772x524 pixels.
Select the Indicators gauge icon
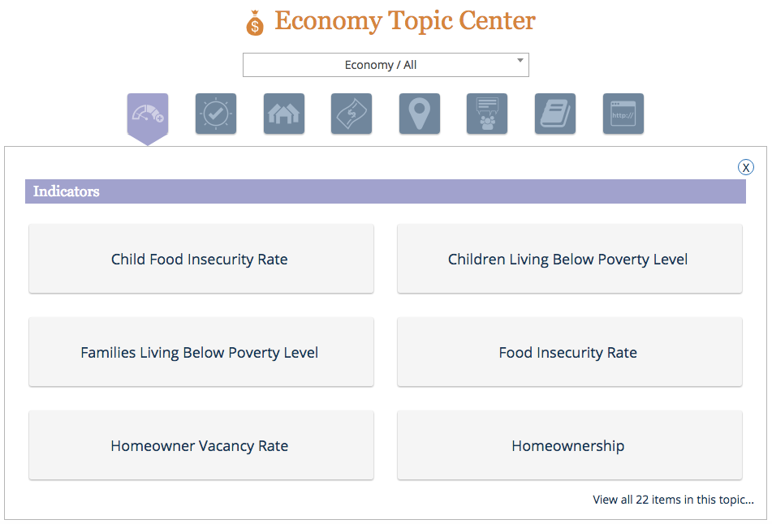pos(148,114)
